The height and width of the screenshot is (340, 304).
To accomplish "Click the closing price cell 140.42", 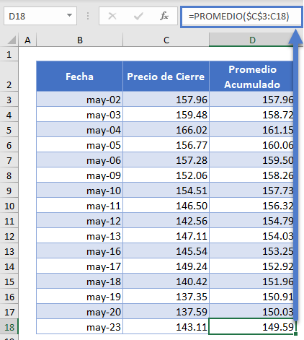I will coord(166,282).
